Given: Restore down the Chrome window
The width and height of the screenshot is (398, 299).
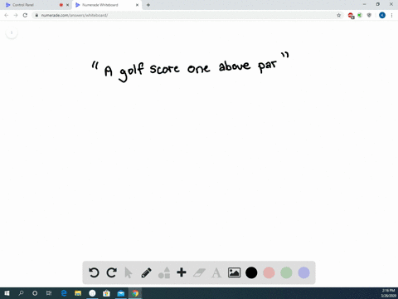Looking at the screenshot, I should point(378,4).
